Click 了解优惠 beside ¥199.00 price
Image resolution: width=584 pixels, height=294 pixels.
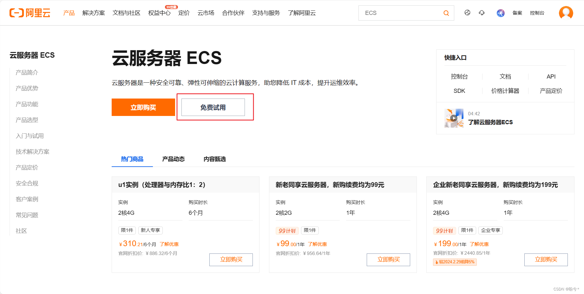[479, 244]
